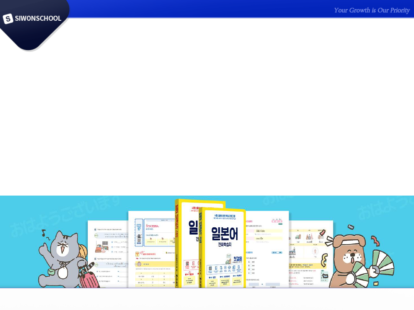Open the Day 17 worksheet page
Image resolution: width=414 pixels, height=310 pixels.
pos(152,249)
